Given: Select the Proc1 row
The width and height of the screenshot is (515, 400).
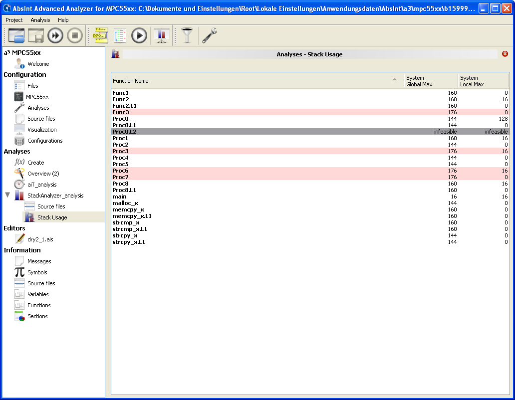Looking at the screenshot, I should (x=310, y=138).
